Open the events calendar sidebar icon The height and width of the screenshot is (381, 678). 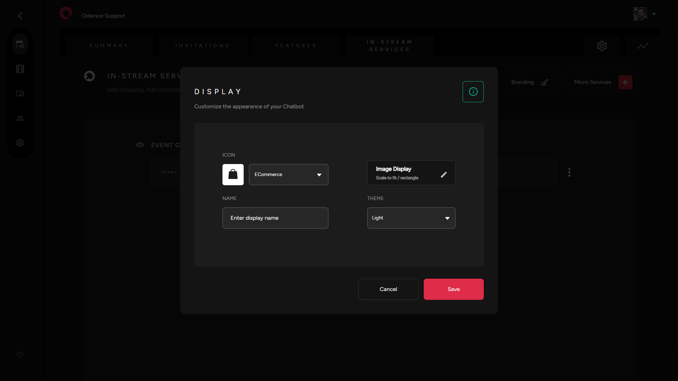tap(20, 44)
